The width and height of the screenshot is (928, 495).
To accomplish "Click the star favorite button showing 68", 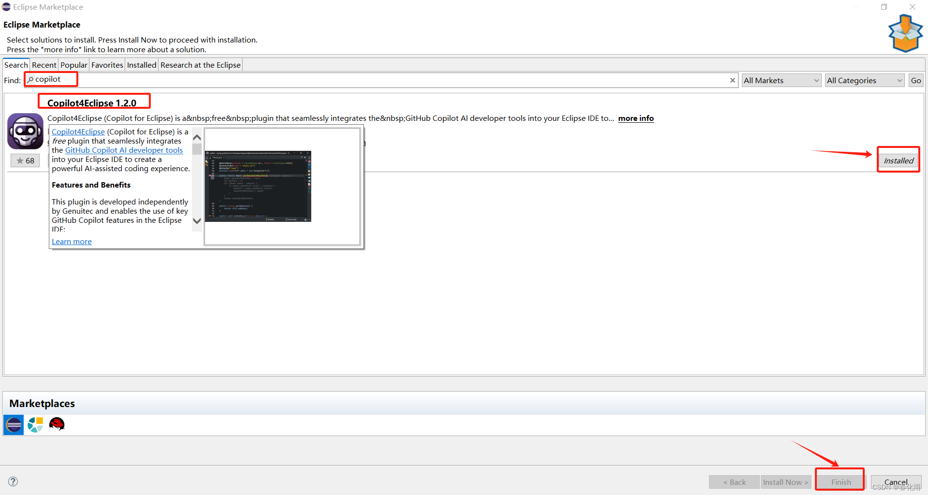I will pyautogui.click(x=25, y=160).
